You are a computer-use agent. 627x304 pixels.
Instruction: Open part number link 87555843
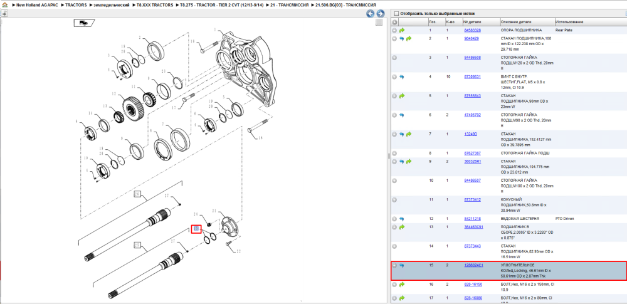pos(472,96)
